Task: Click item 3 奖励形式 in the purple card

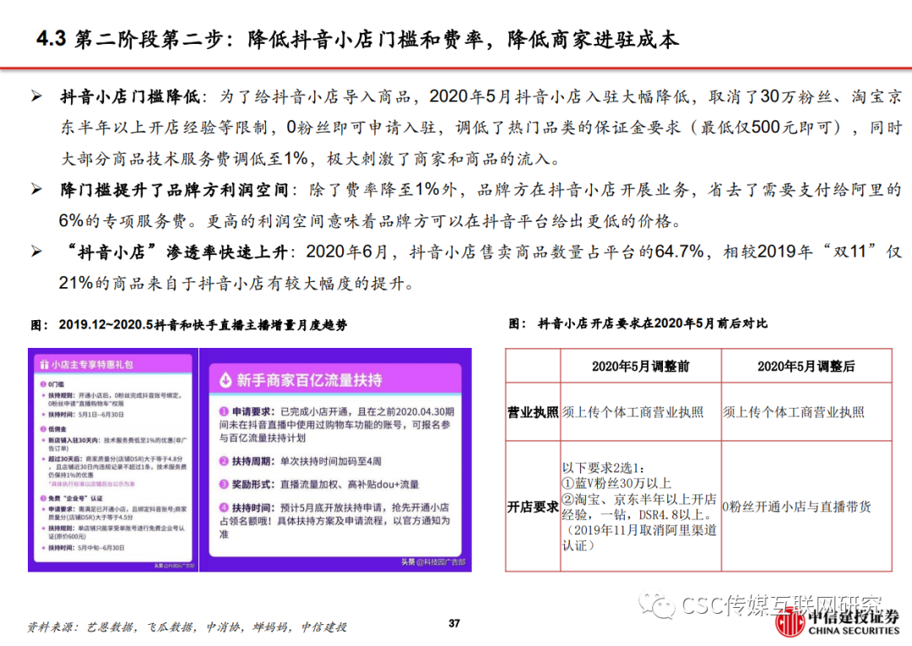Action: (x=318, y=485)
